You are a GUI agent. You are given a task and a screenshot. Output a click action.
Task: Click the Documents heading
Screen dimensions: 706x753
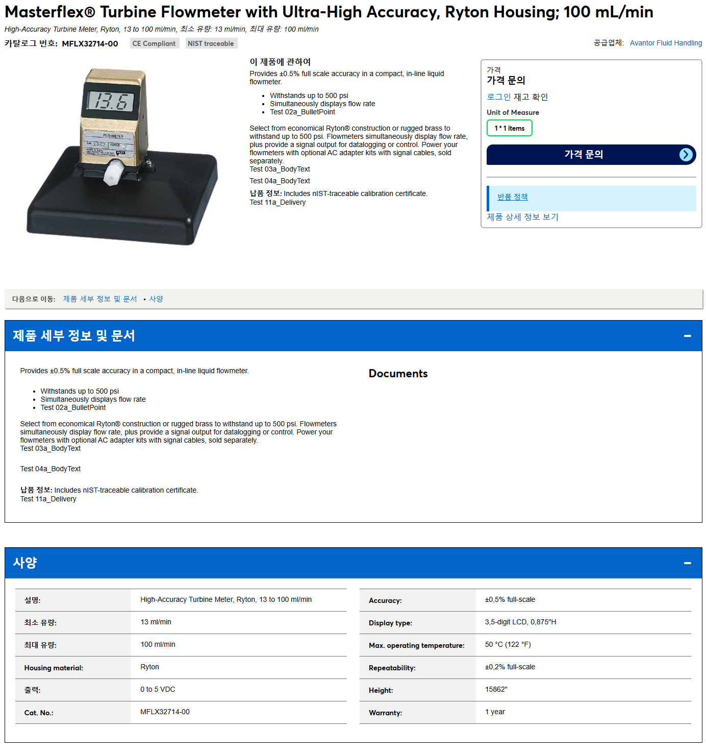pos(398,374)
